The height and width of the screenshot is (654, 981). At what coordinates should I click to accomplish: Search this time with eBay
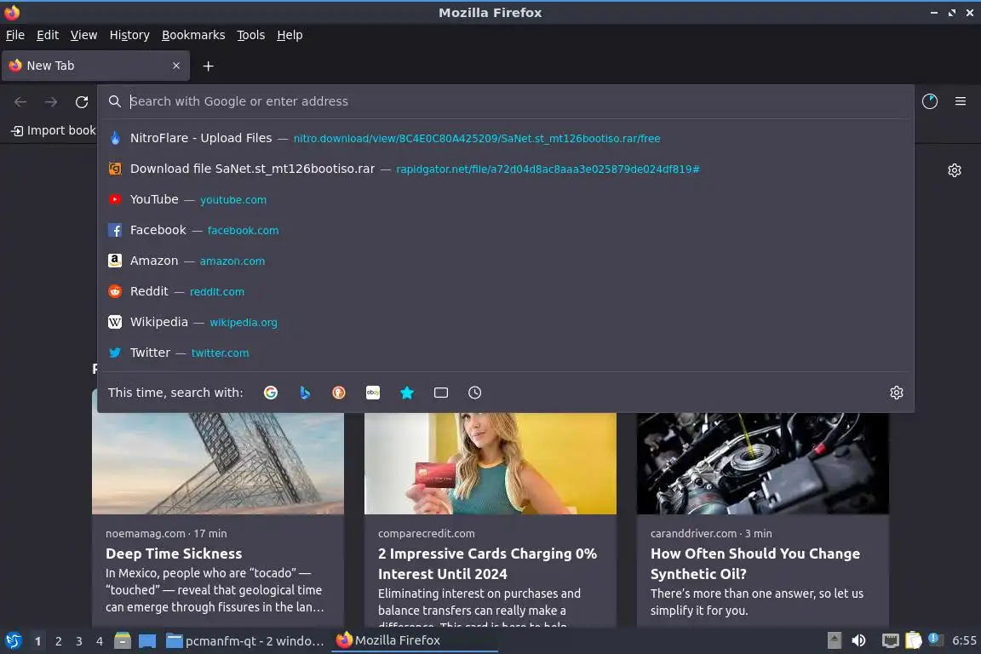coord(373,393)
